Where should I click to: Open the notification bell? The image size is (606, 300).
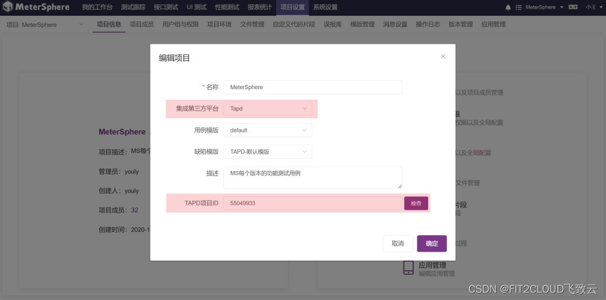pos(508,7)
